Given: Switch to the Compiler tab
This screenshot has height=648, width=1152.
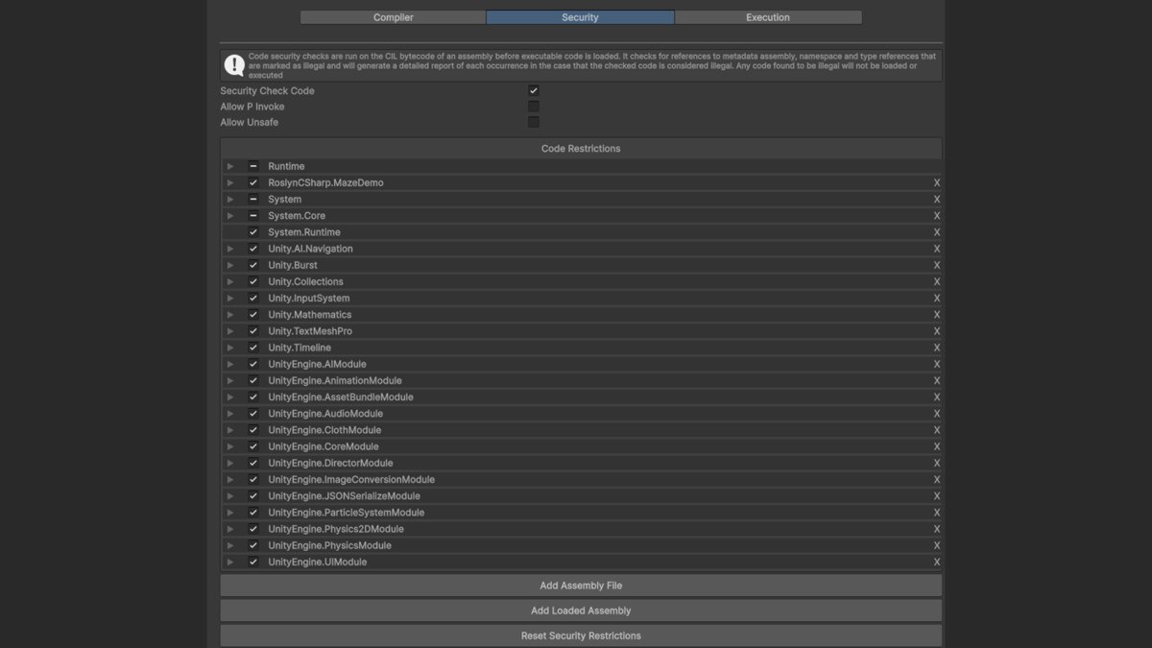Looking at the screenshot, I should [394, 17].
